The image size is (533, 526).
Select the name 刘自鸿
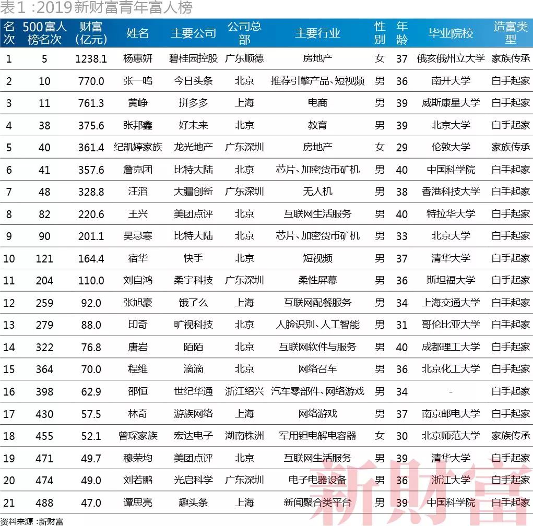pos(138,280)
